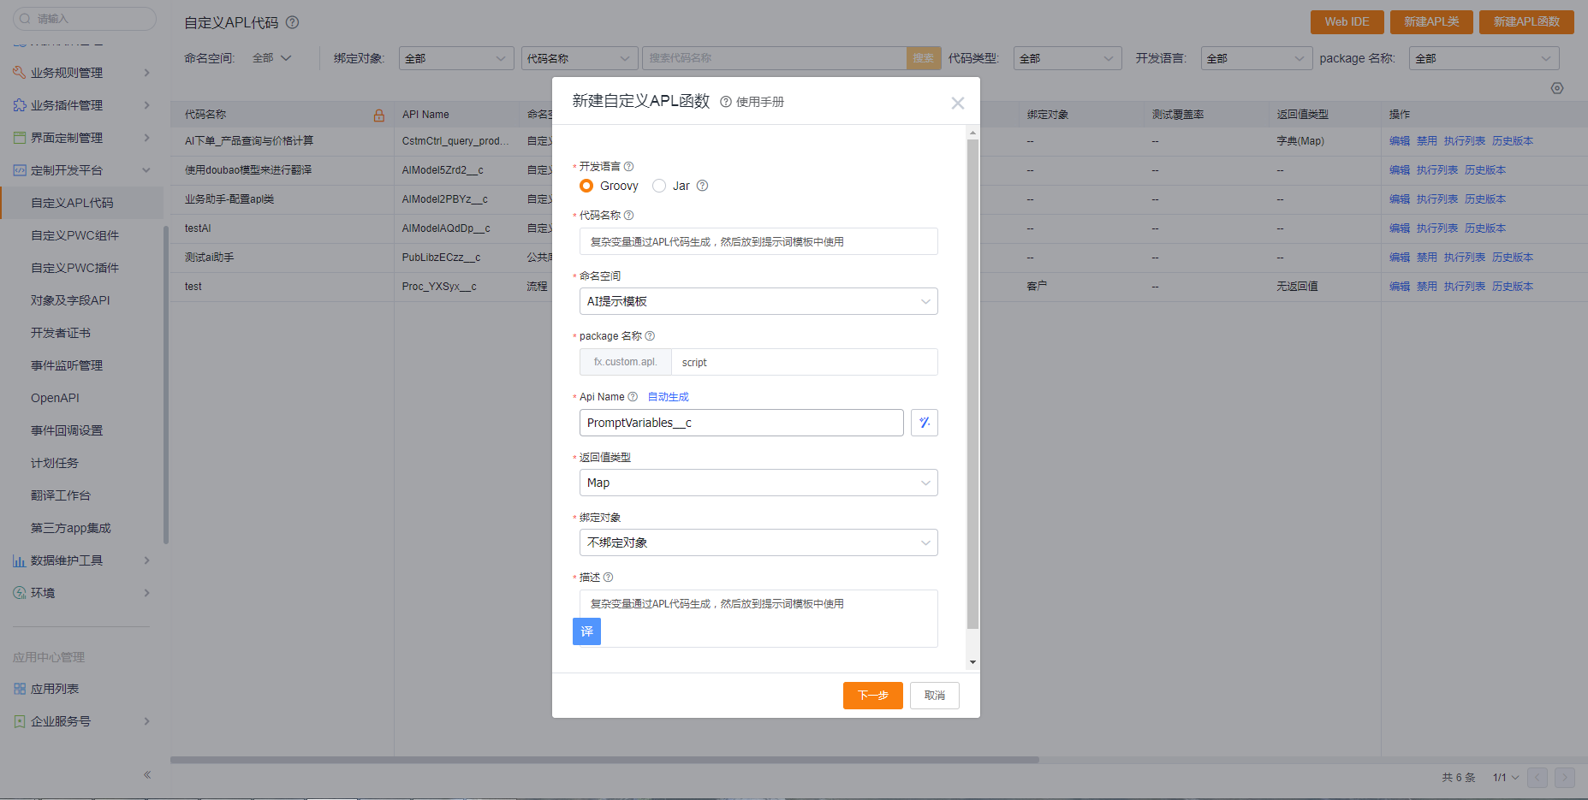Viewport: 1588px width, 800px height.
Task: Click the help icon beside package 名称
Action: click(650, 336)
